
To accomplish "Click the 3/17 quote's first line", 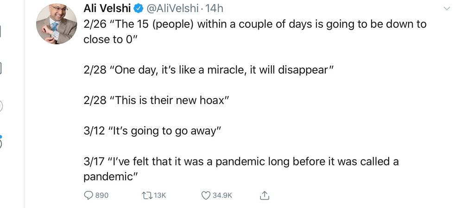I will [241, 162].
